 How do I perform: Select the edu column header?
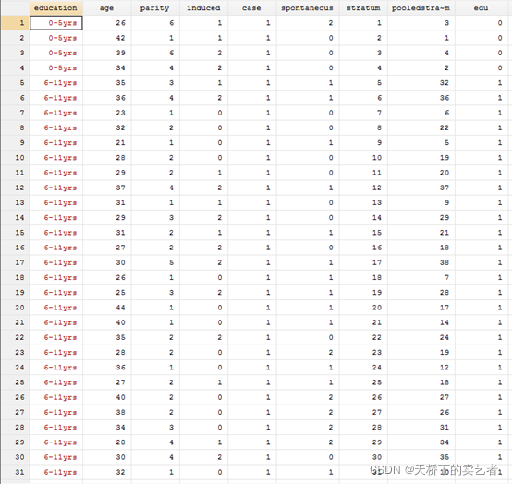pyautogui.click(x=481, y=7)
